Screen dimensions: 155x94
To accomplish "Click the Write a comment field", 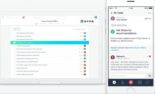I will click(127, 76).
